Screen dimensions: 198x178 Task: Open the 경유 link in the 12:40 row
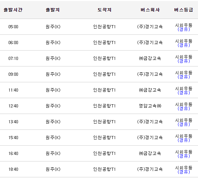coord(184,109)
